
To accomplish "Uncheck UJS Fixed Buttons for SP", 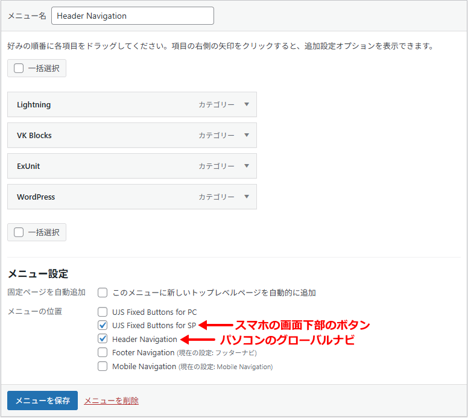I will (103, 325).
